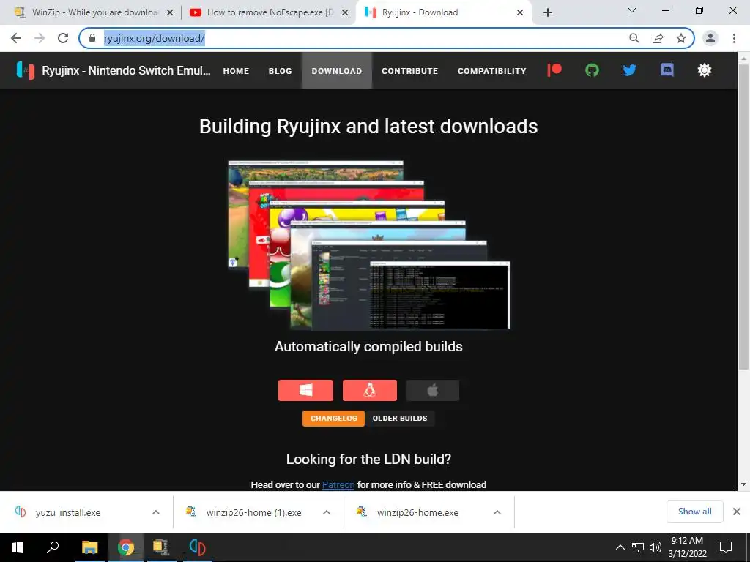Click the Ryujinx screenshots preview image
750x562 pixels.
tap(369, 245)
